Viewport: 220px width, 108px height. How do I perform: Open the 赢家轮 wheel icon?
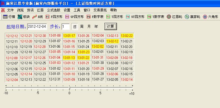tap(187, 17)
